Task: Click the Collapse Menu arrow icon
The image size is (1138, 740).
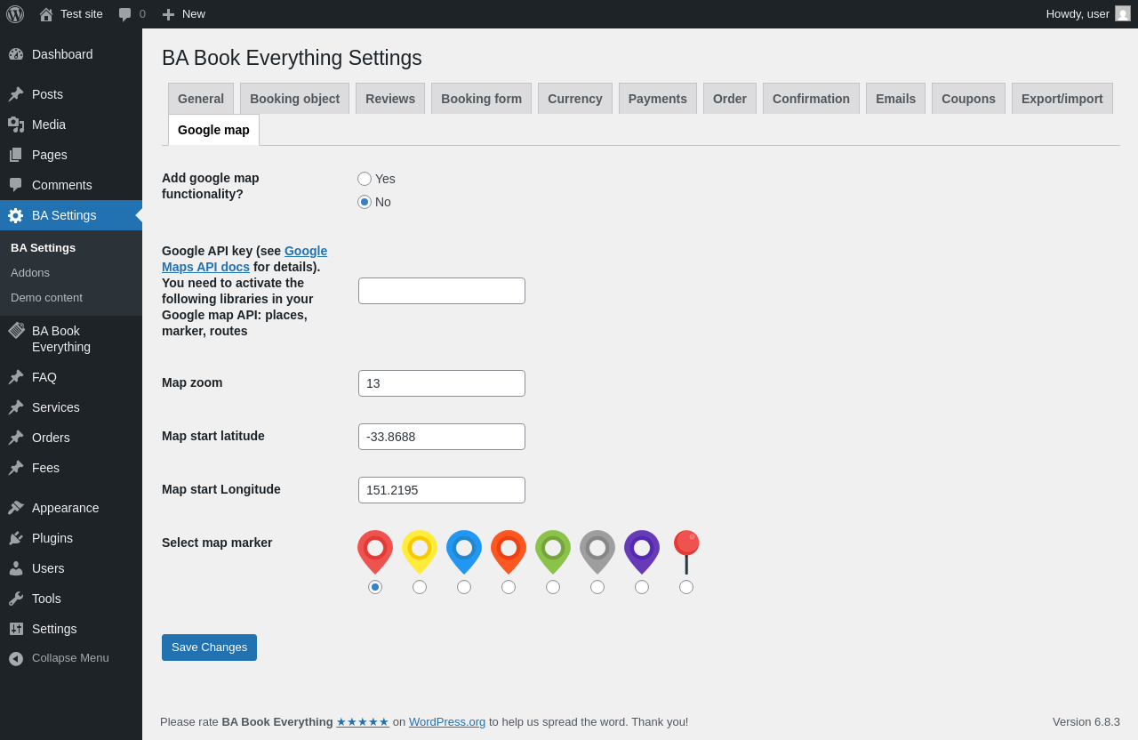Action: click(x=16, y=658)
